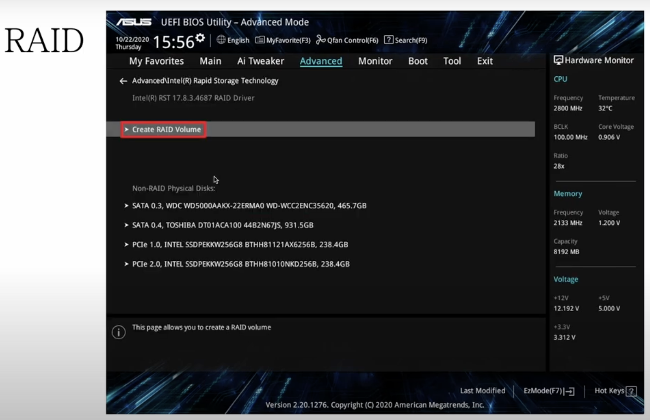The width and height of the screenshot is (650, 420).
Task: Open MyFavorite(F3) text button
Action: coord(288,40)
